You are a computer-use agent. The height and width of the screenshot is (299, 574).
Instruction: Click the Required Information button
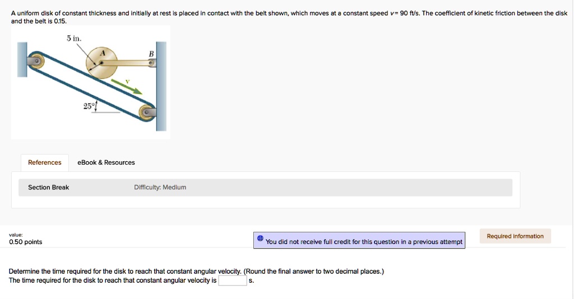[515, 236]
